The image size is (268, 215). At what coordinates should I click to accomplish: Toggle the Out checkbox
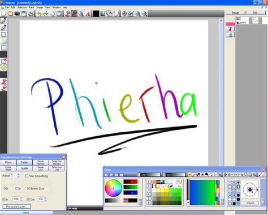(x=28, y=199)
